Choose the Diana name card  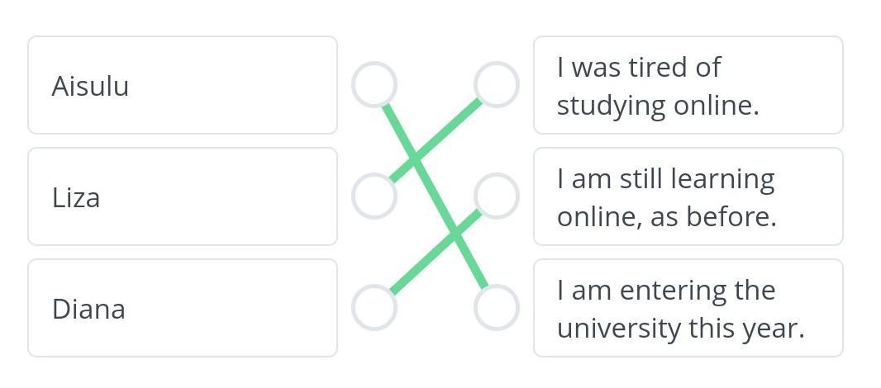[183, 308]
